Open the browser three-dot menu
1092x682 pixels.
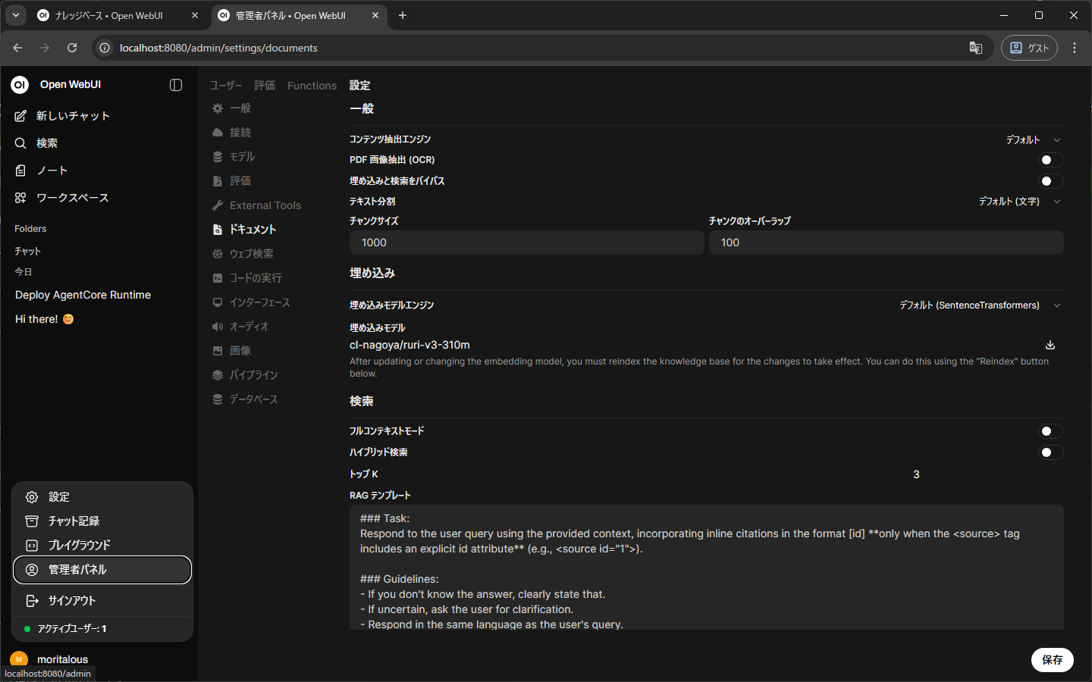(x=1075, y=48)
